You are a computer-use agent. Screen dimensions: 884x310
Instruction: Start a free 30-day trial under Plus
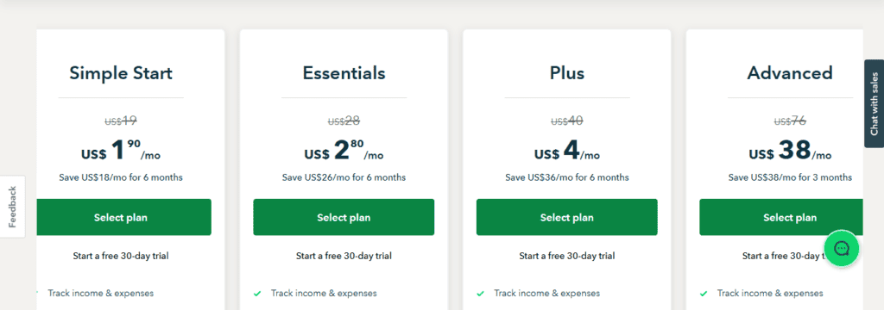566,256
